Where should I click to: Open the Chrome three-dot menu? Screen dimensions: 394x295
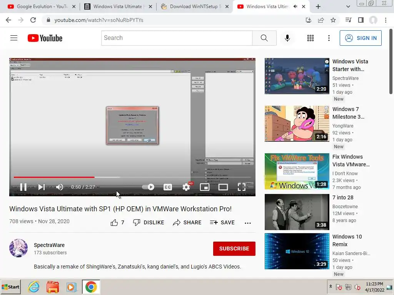(386, 20)
